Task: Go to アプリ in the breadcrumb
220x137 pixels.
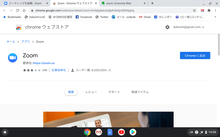Action: [26, 42]
